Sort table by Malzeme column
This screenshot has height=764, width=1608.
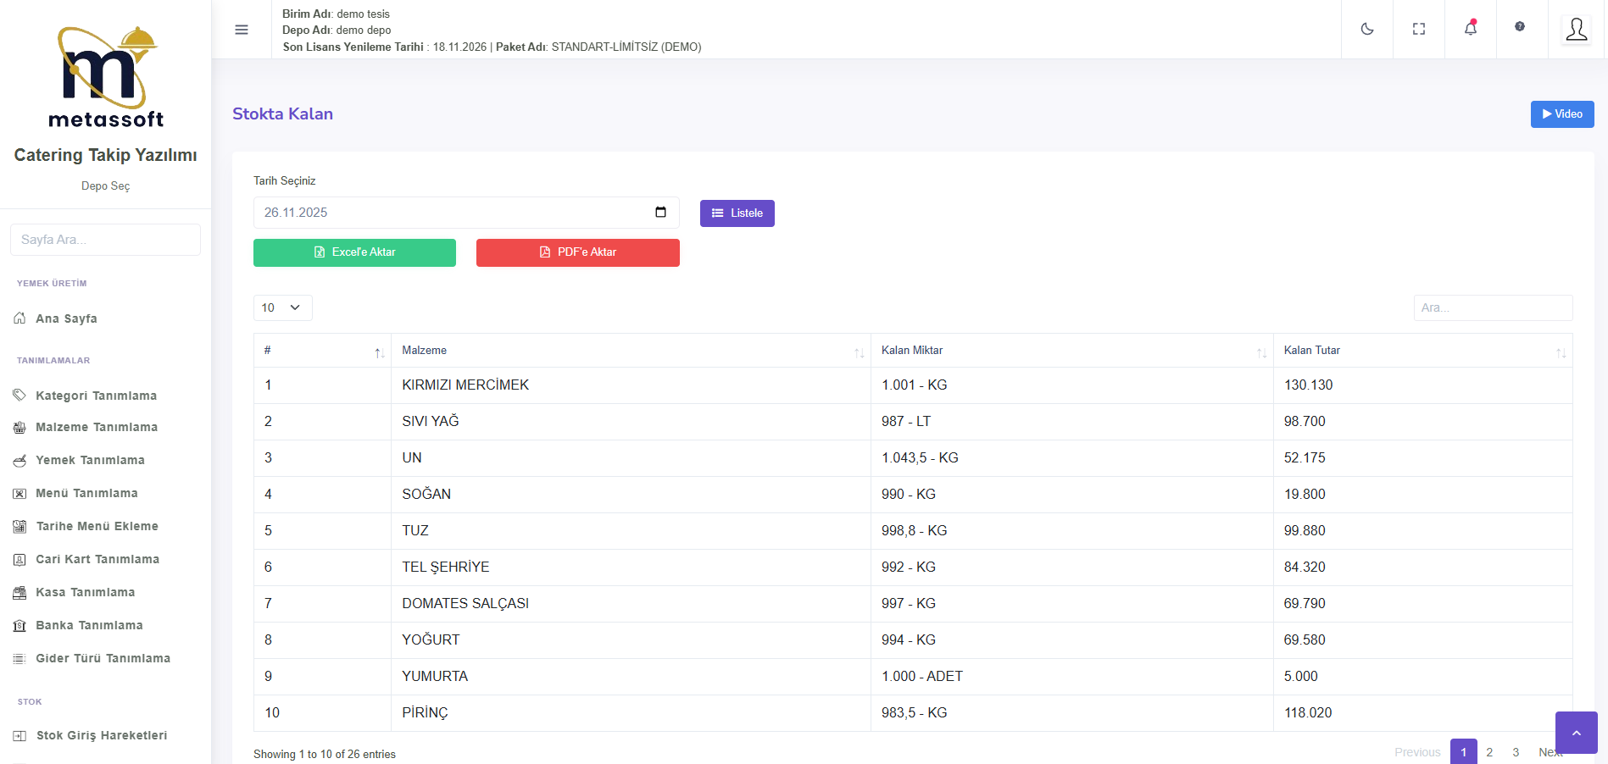(x=630, y=351)
